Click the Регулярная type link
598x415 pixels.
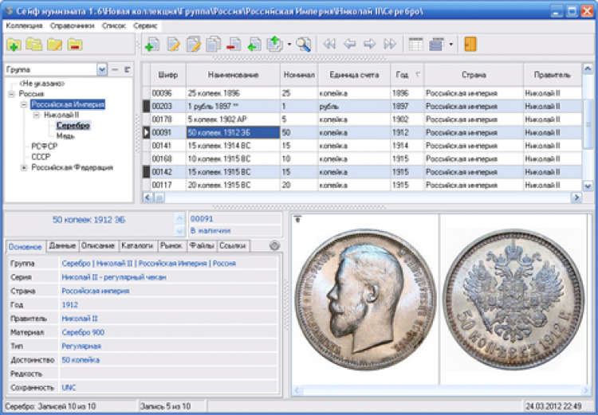tap(81, 346)
